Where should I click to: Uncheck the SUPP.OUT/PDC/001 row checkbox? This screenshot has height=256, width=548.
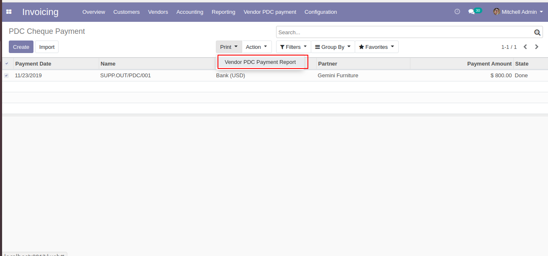point(6,76)
